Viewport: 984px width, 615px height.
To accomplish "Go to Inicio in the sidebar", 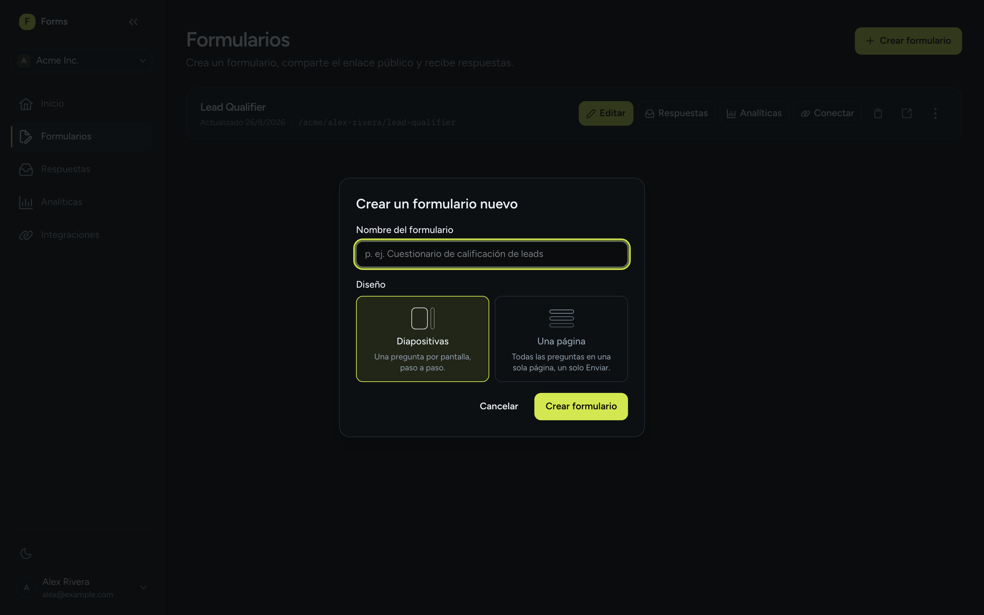I will click(x=82, y=104).
